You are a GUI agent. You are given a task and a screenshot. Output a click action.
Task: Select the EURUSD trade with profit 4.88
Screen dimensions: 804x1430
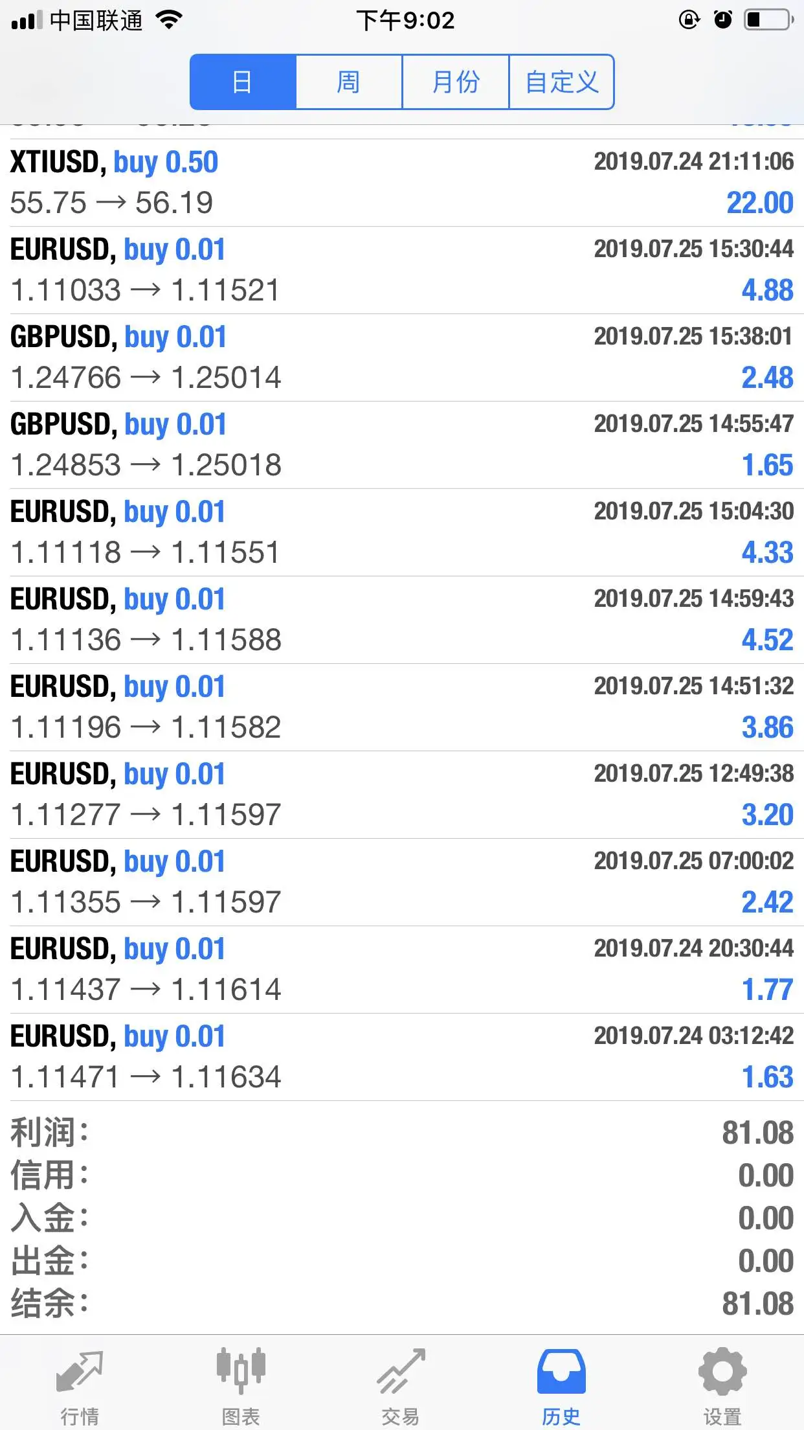[x=402, y=270]
